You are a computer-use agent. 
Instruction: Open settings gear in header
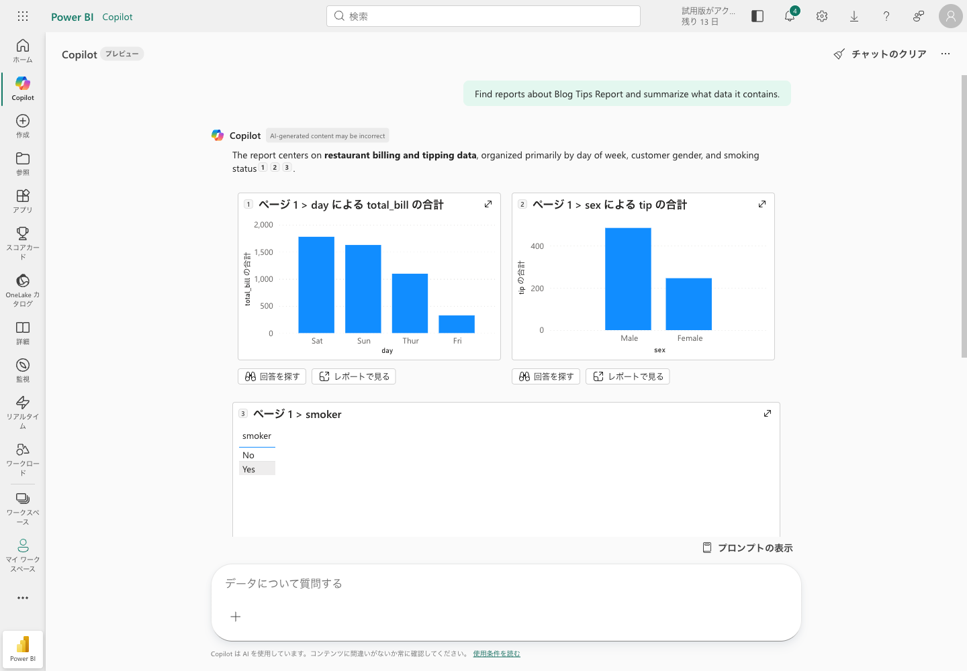[x=822, y=16]
